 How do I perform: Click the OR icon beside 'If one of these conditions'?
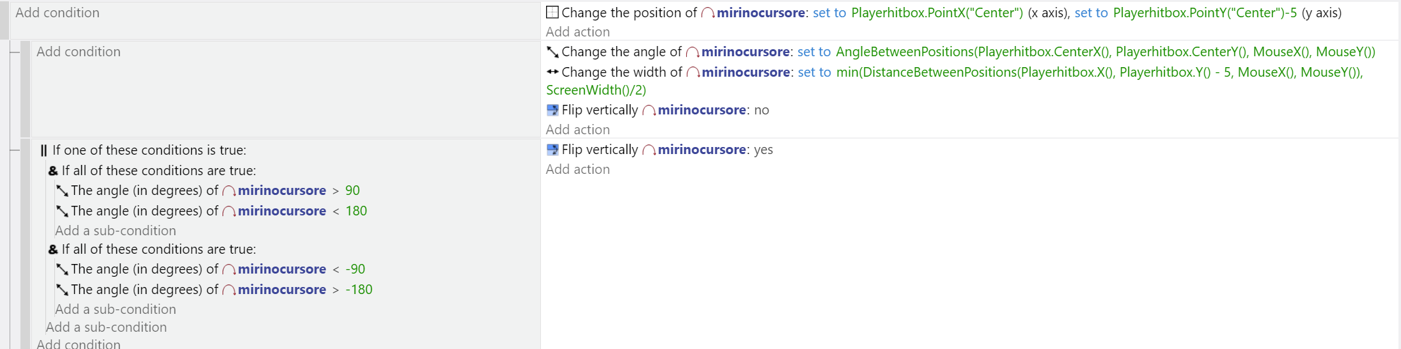point(43,150)
